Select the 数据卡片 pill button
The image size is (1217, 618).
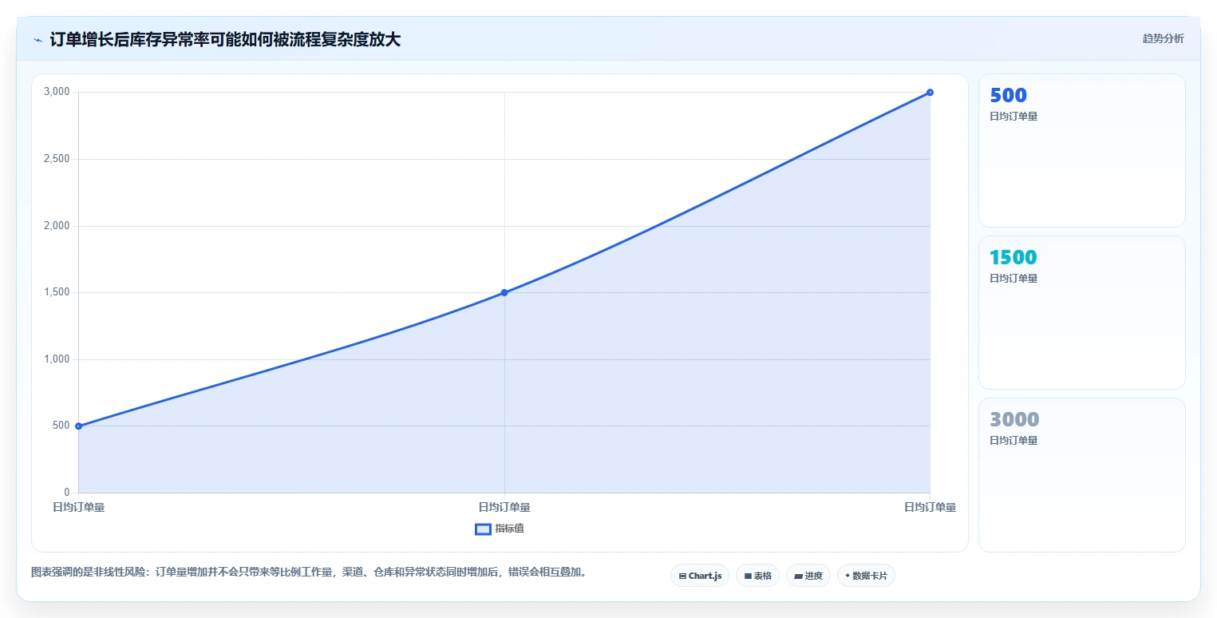pos(866,576)
